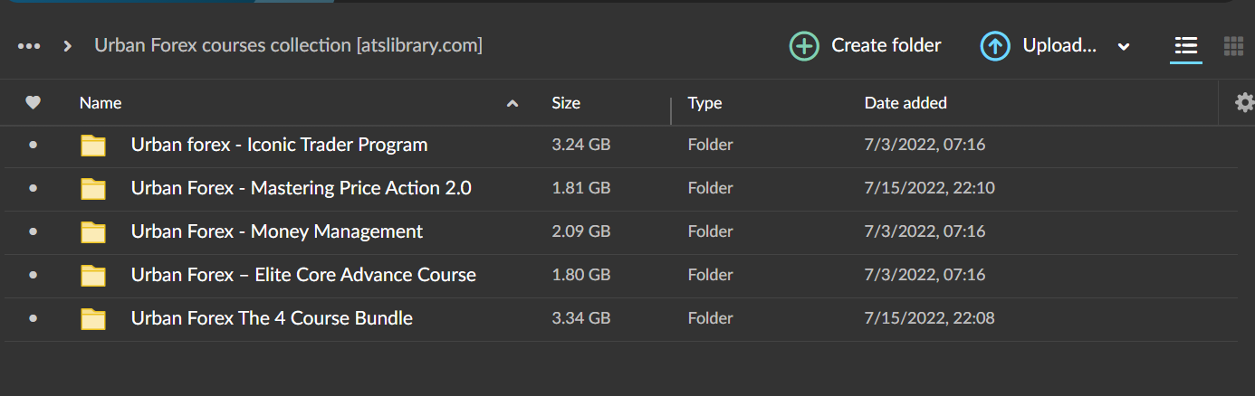
Task: Click the Size/Type column resize divider
Action: (671, 109)
